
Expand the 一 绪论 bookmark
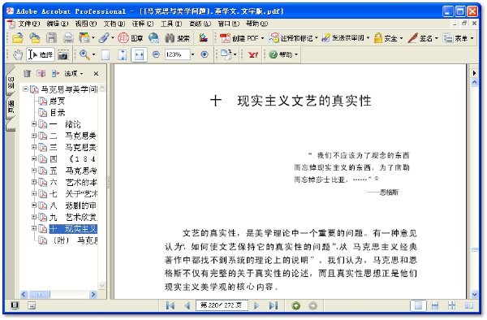pyautogui.click(x=34, y=124)
